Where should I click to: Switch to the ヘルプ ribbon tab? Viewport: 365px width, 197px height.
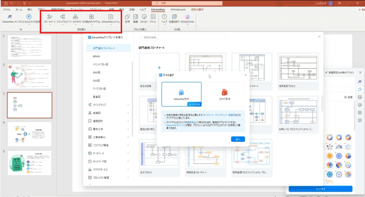(143, 10)
